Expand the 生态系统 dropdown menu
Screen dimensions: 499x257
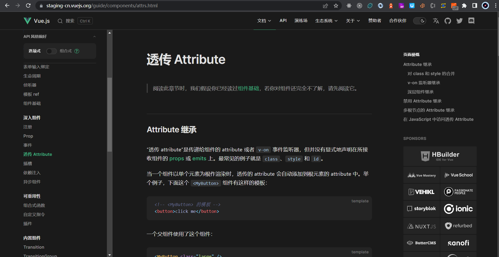pyautogui.click(x=326, y=21)
